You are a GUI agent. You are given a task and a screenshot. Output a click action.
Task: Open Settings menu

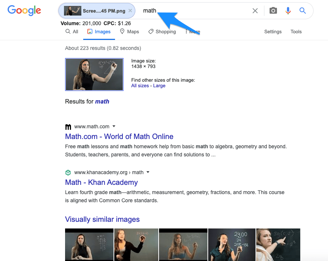(273, 31)
